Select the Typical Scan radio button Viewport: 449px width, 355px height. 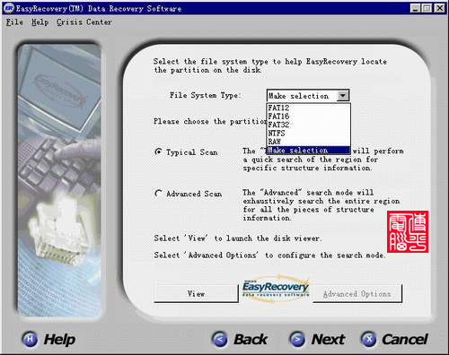point(158,152)
